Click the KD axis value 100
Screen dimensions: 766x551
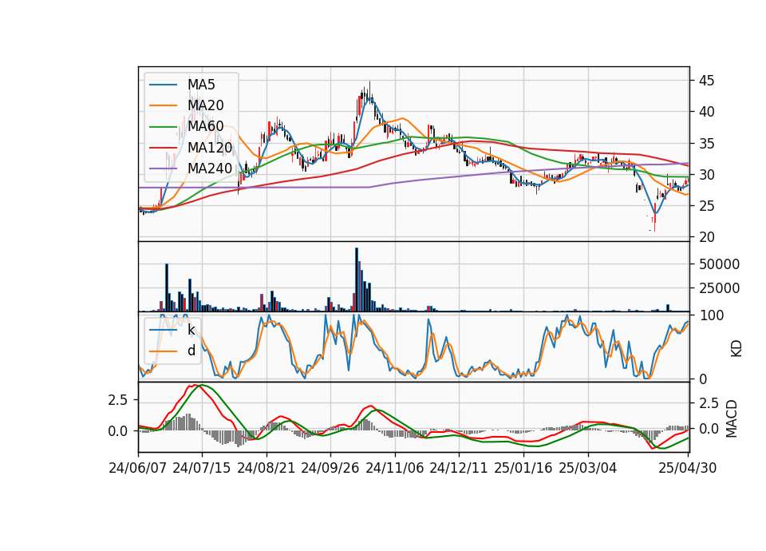711,315
